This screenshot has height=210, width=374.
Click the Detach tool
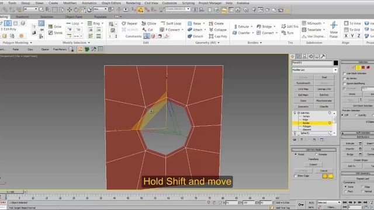[195, 36]
